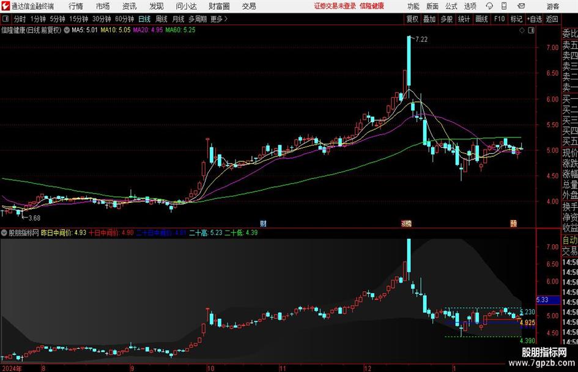Click the 标记 button
The height and width of the screenshot is (372, 578).
(516, 19)
